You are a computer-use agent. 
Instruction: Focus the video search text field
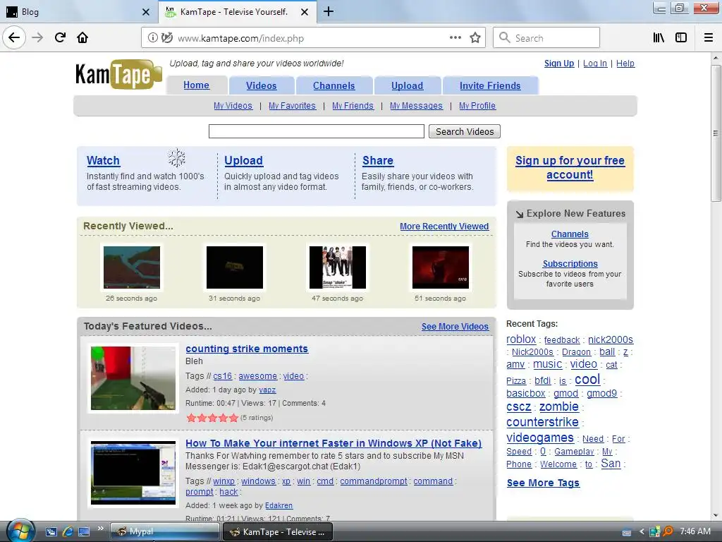[x=317, y=131]
